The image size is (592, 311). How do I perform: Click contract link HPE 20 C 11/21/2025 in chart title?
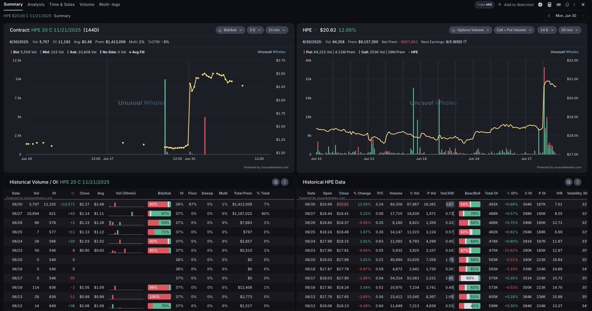click(x=56, y=30)
